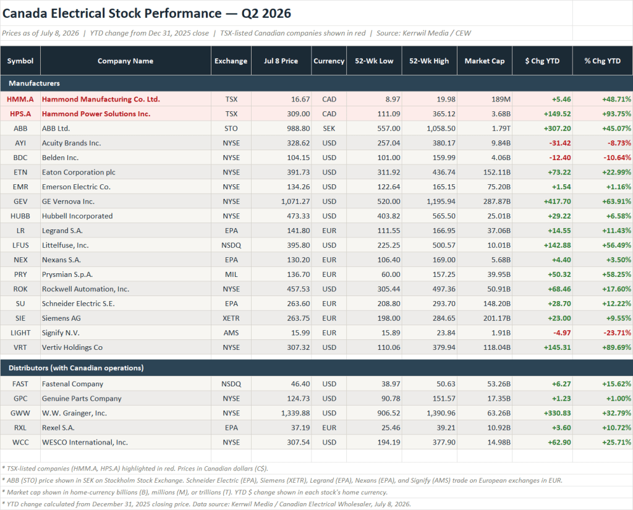Select Eaton's 152.11B market cap cell
The image size is (633, 510).
[485, 172]
